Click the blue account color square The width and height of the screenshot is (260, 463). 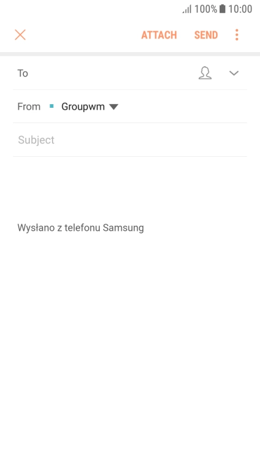coord(51,106)
